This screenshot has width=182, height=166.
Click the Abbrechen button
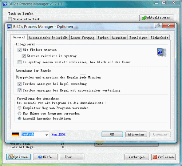click(x=136, y=134)
